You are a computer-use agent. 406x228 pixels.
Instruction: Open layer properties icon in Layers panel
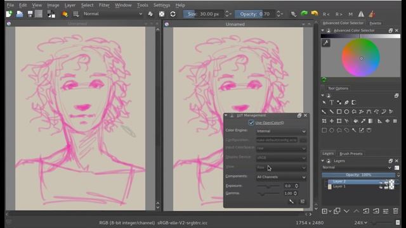coord(386,211)
